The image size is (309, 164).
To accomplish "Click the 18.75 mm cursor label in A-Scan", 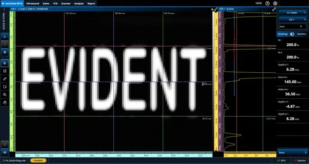I will pyautogui.click(x=271, y=119).
